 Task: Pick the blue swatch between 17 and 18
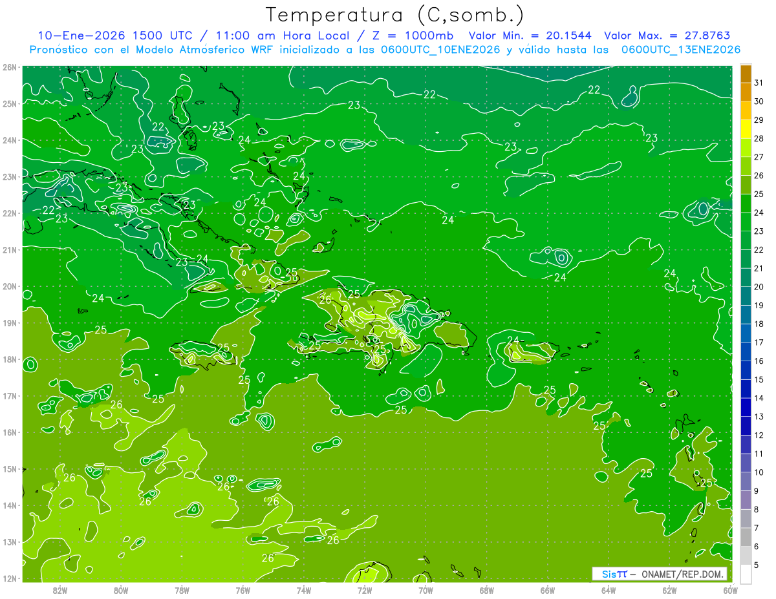(x=746, y=333)
